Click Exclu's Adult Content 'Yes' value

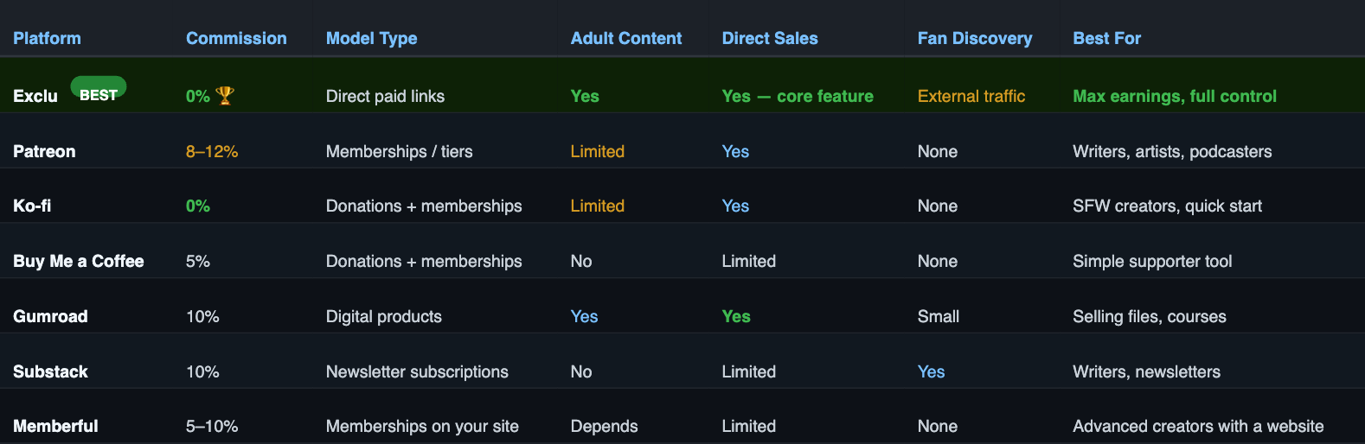585,96
